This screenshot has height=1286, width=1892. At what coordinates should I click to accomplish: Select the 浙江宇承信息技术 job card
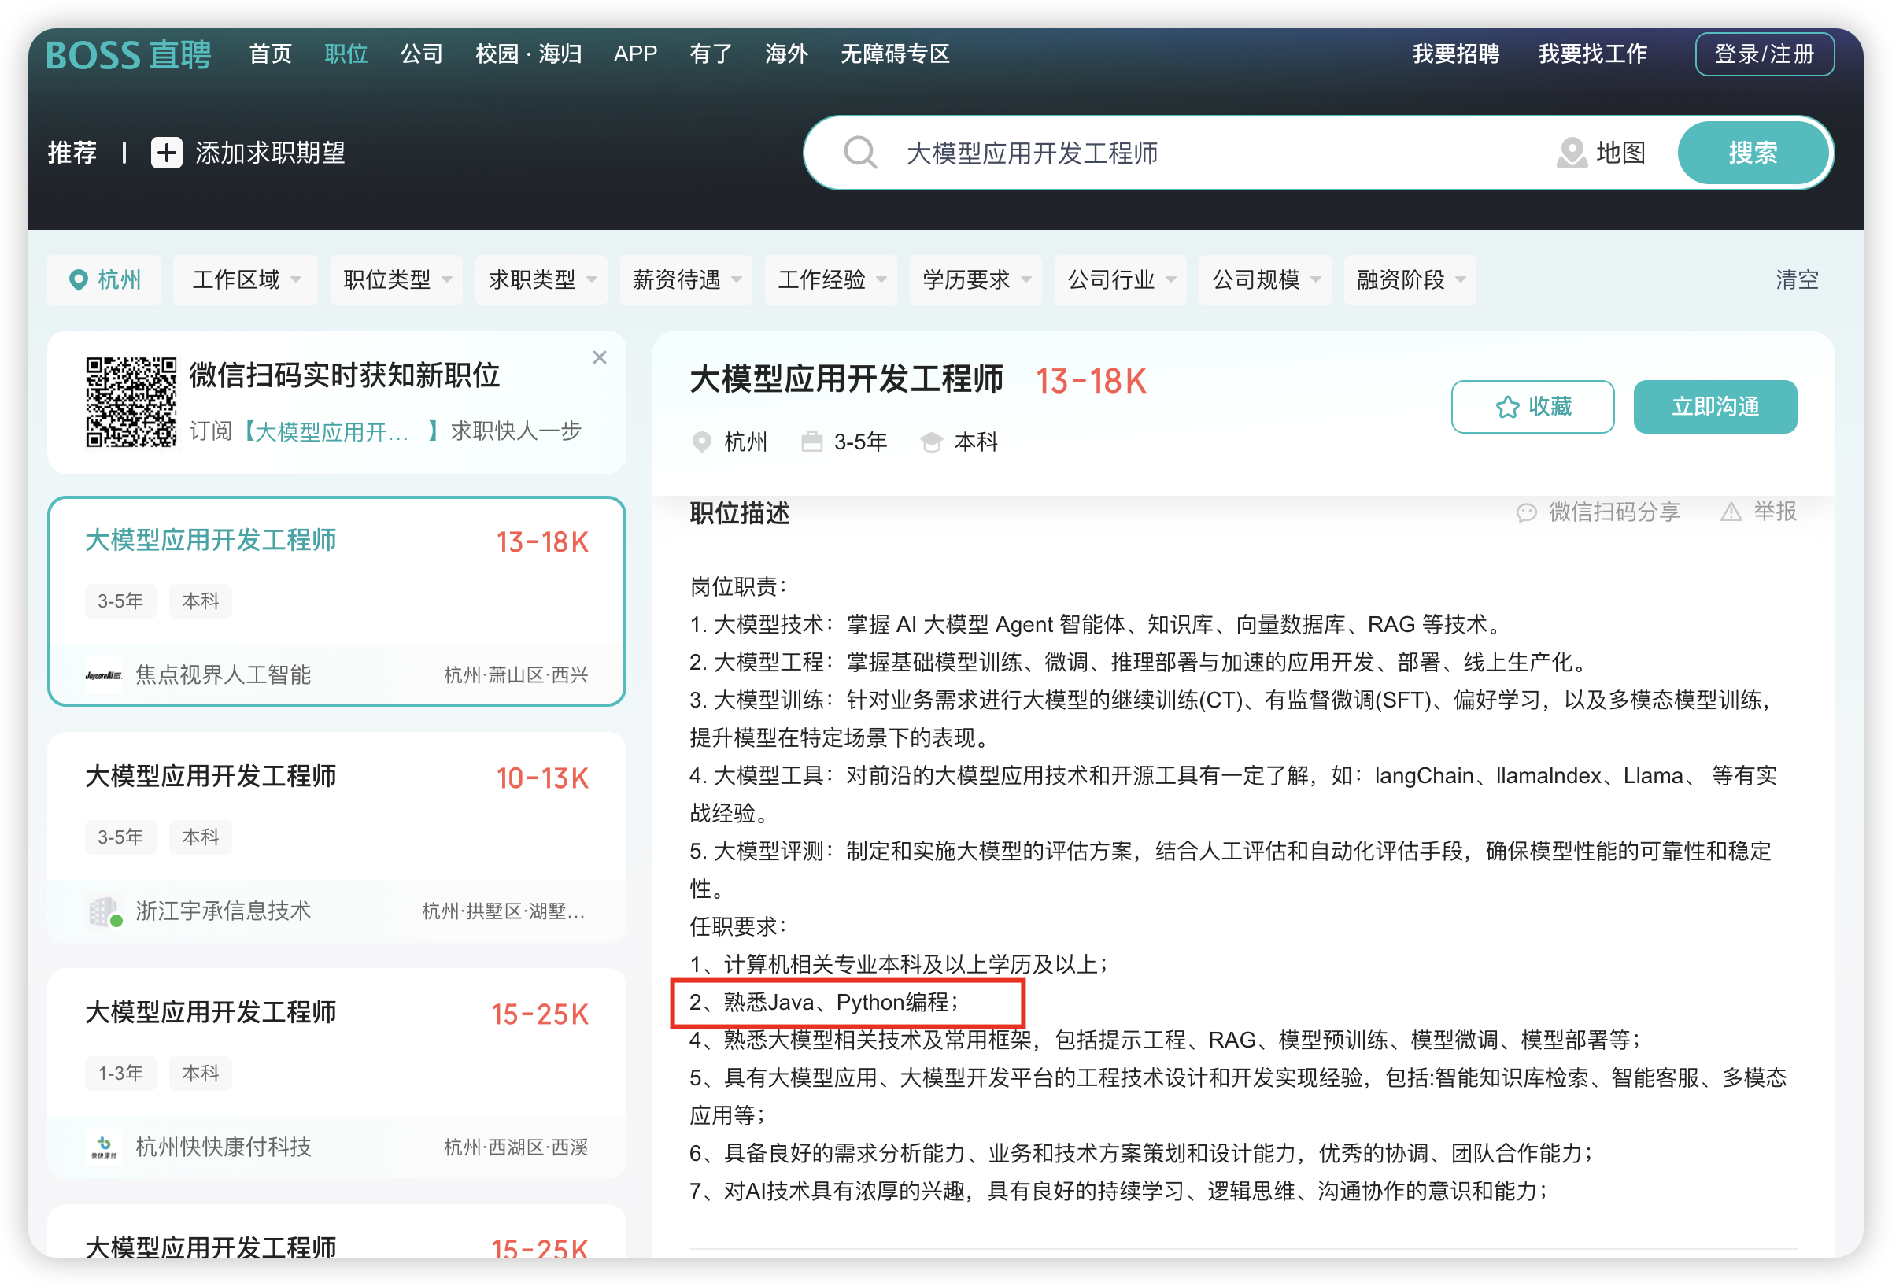(x=336, y=837)
